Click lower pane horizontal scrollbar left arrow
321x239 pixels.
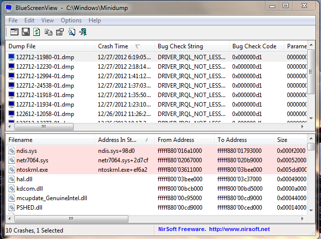(x=9, y=219)
